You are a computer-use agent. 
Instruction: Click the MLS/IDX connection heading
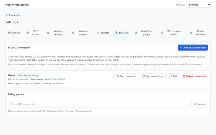(x=19, y=48)
